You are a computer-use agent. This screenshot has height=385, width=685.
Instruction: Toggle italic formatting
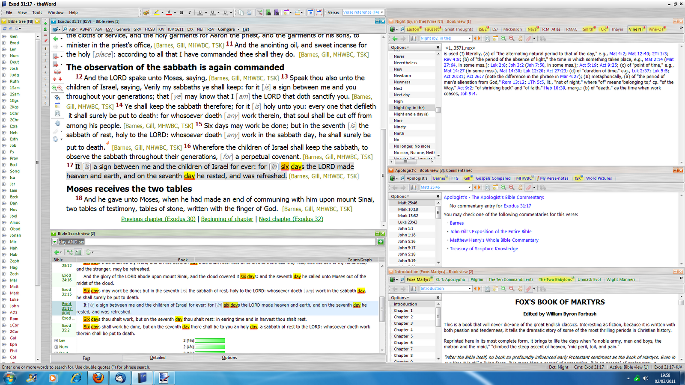pos(190,12)
